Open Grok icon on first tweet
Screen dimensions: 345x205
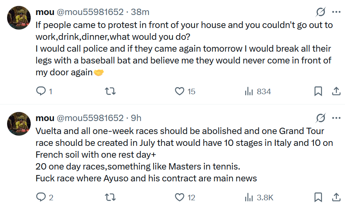tap(321, 12)
